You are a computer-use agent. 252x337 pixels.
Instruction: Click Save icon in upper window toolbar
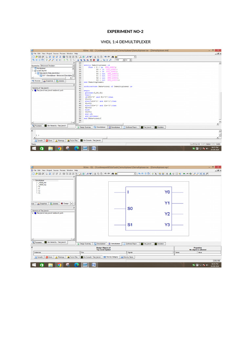pos(40,57)
